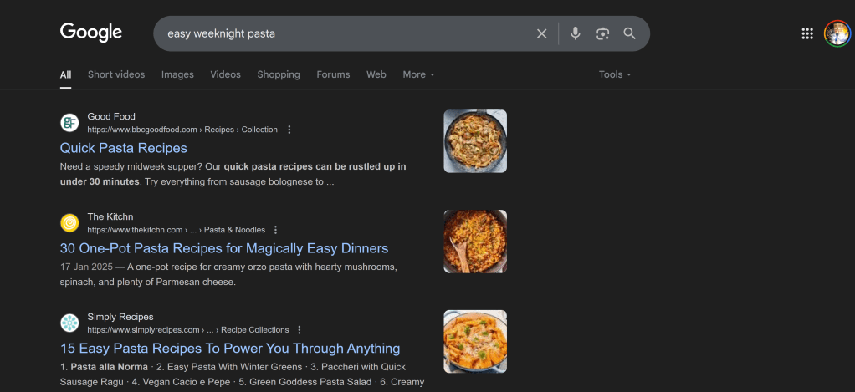The width and height of the screenshot is (855, 392).
Task: Open more options for Simply Recipes result
Action: [x=300, y=330]
